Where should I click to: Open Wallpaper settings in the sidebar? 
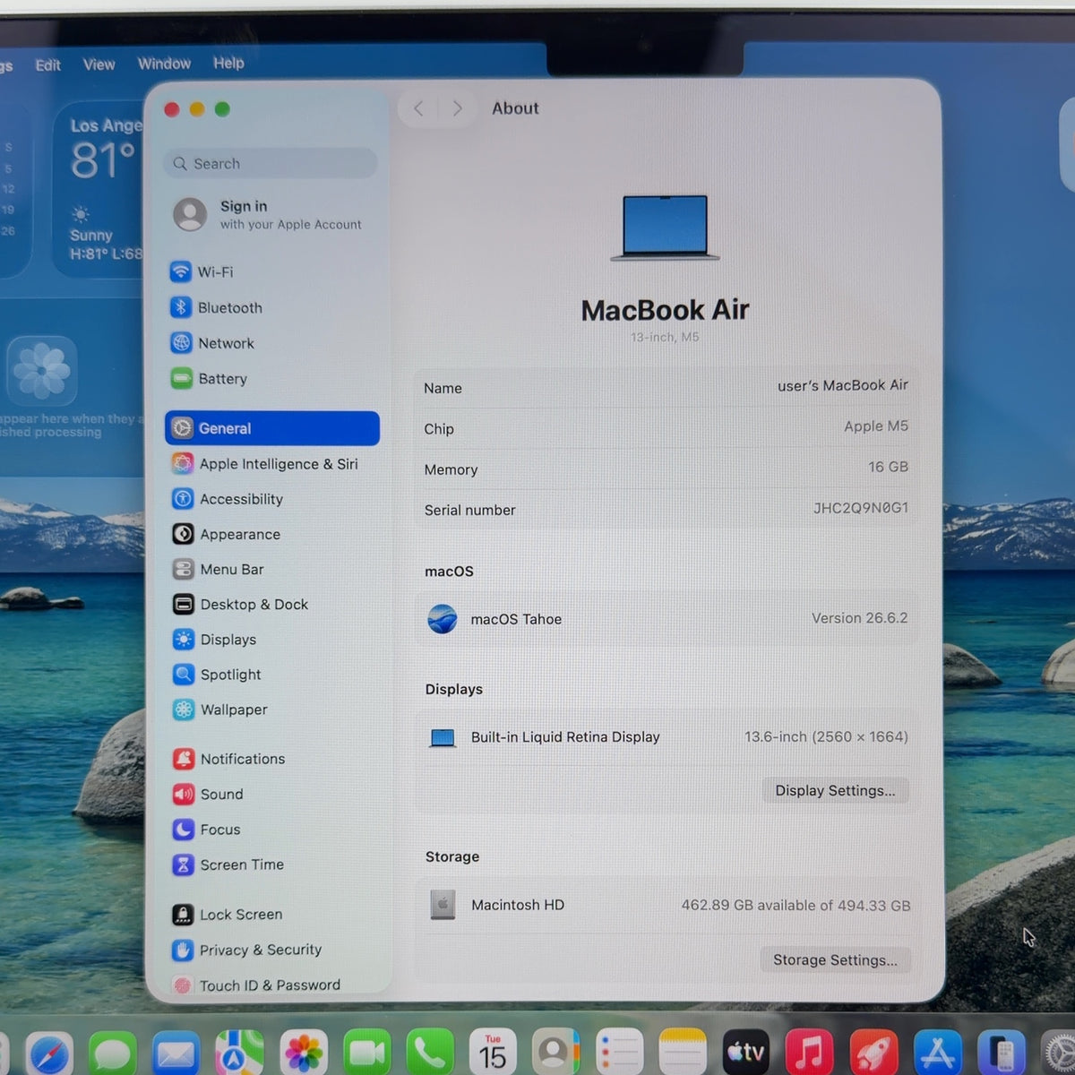271,709
